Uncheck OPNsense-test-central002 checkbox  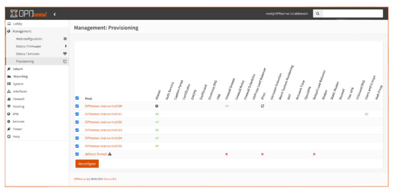point(77,122)
